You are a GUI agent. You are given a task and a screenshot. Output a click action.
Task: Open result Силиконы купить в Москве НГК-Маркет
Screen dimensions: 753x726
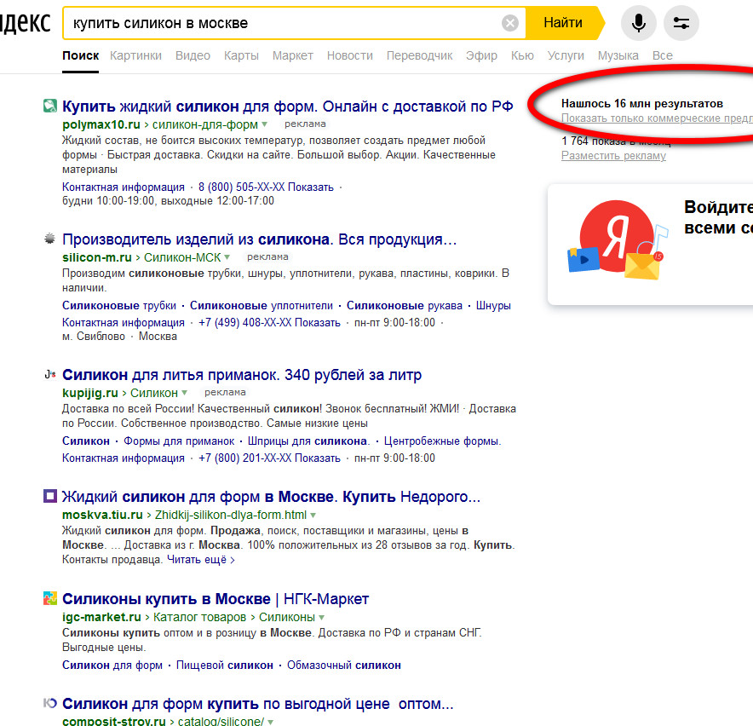point(216,599)
